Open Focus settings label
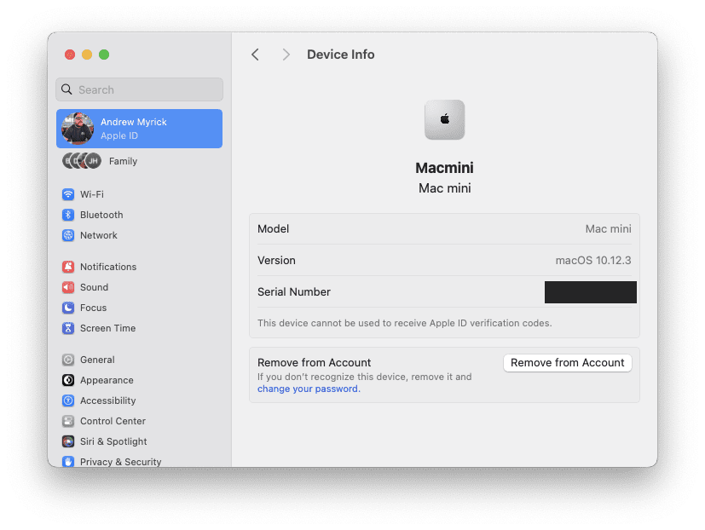This screenshot has height=530, width=705. (x=94, y=308)
